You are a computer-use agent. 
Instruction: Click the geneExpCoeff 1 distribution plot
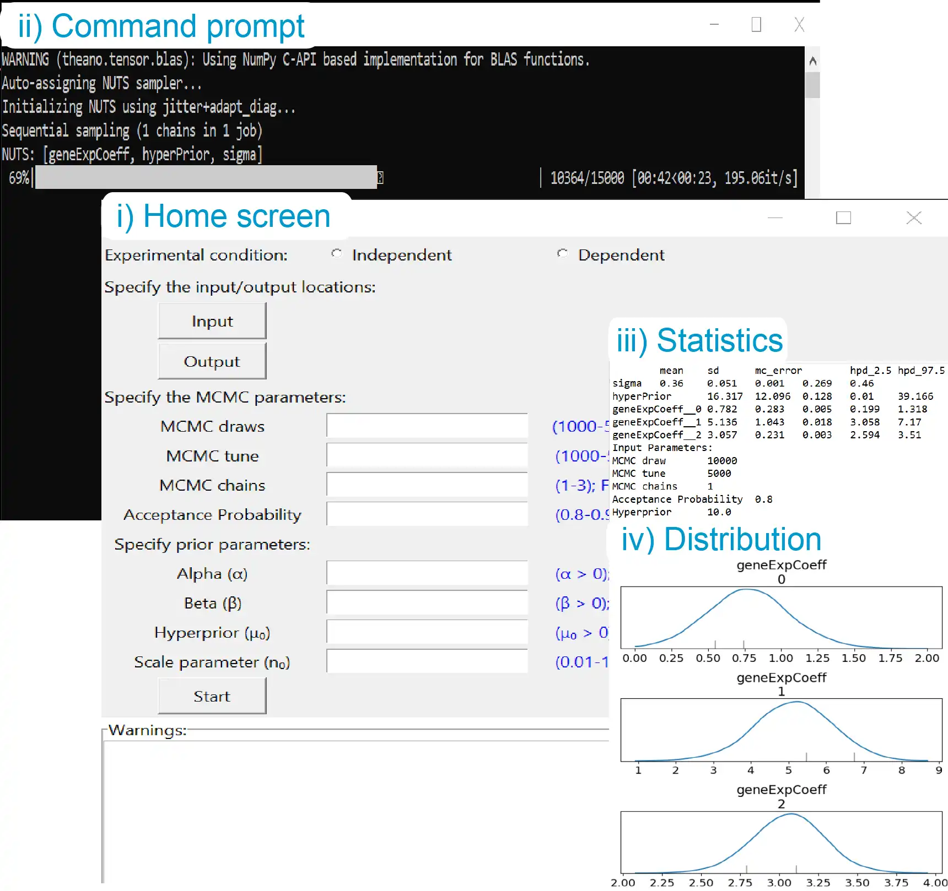pyautogui.click(x=781, y=730)
